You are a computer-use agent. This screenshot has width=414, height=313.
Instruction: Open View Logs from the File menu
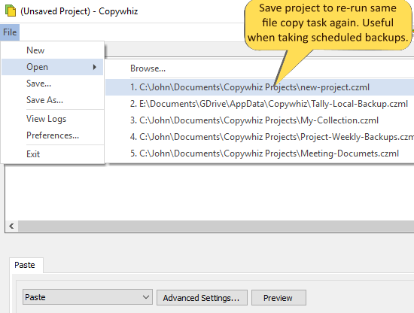coord(52,119)
